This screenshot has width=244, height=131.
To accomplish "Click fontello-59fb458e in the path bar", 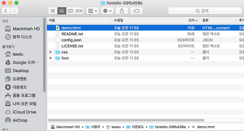I will click(x=168, y=127).
